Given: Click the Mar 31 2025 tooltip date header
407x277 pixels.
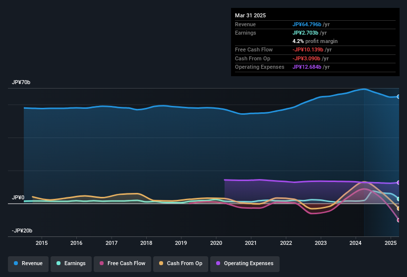Looking at the screenshot, I should [250, 15].
